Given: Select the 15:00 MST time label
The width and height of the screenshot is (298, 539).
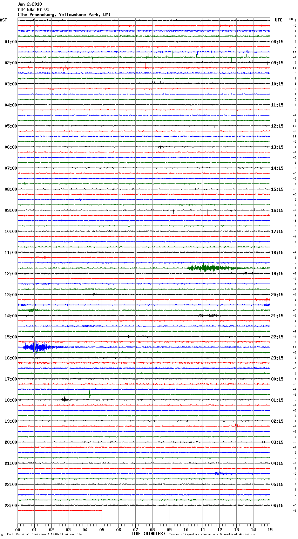Looking at the screenshot, I should 11,337.
